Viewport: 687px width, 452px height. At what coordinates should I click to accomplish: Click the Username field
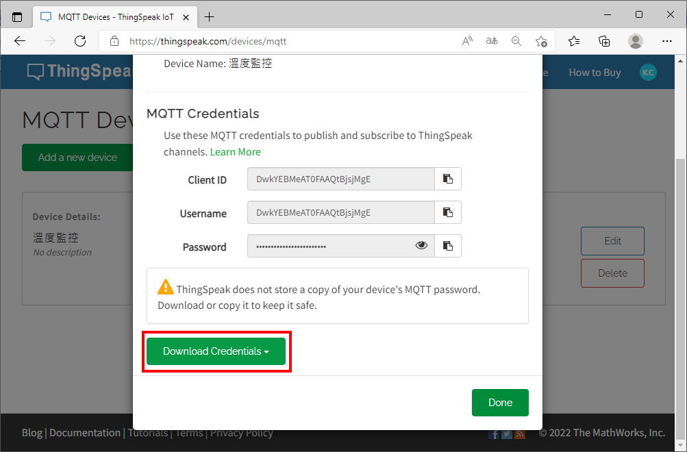pyautogui.click(x=341, y=212)
